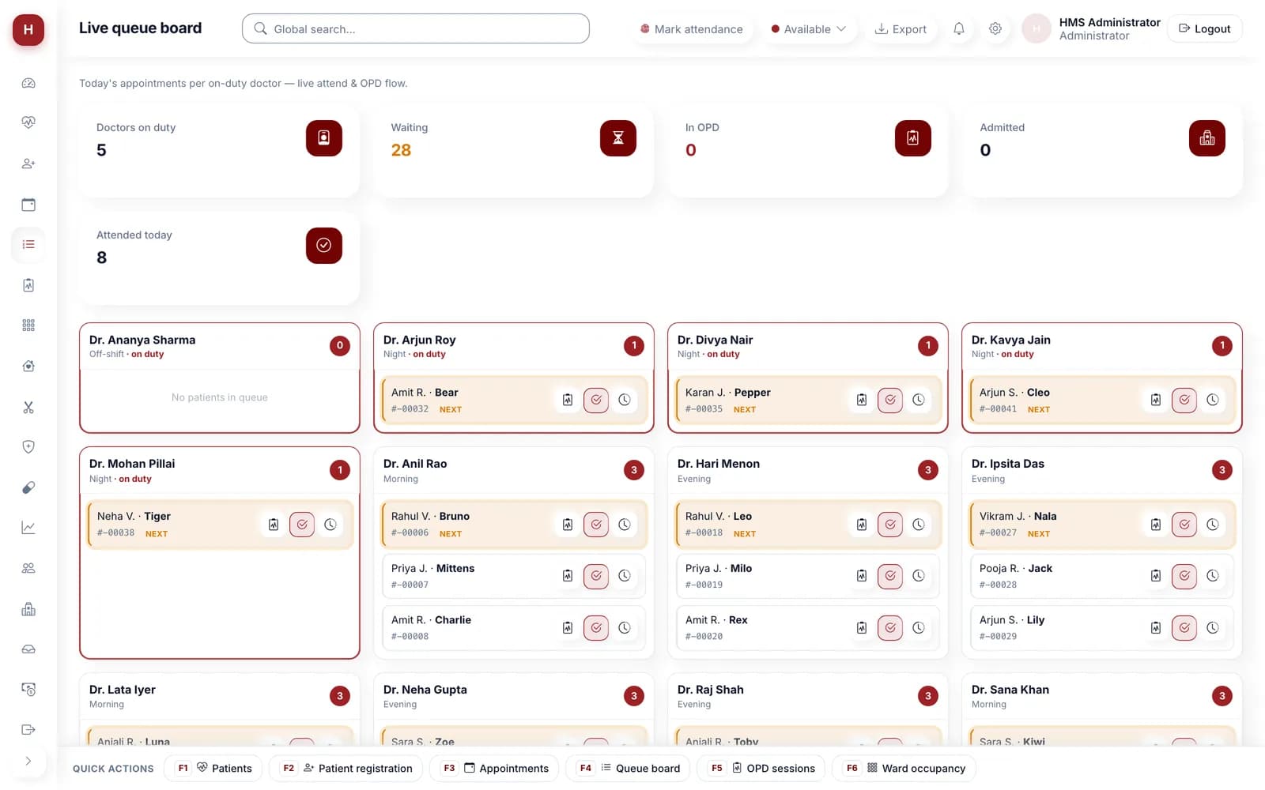Open Patient registration quick action
1265x790 pixels.
346,768
